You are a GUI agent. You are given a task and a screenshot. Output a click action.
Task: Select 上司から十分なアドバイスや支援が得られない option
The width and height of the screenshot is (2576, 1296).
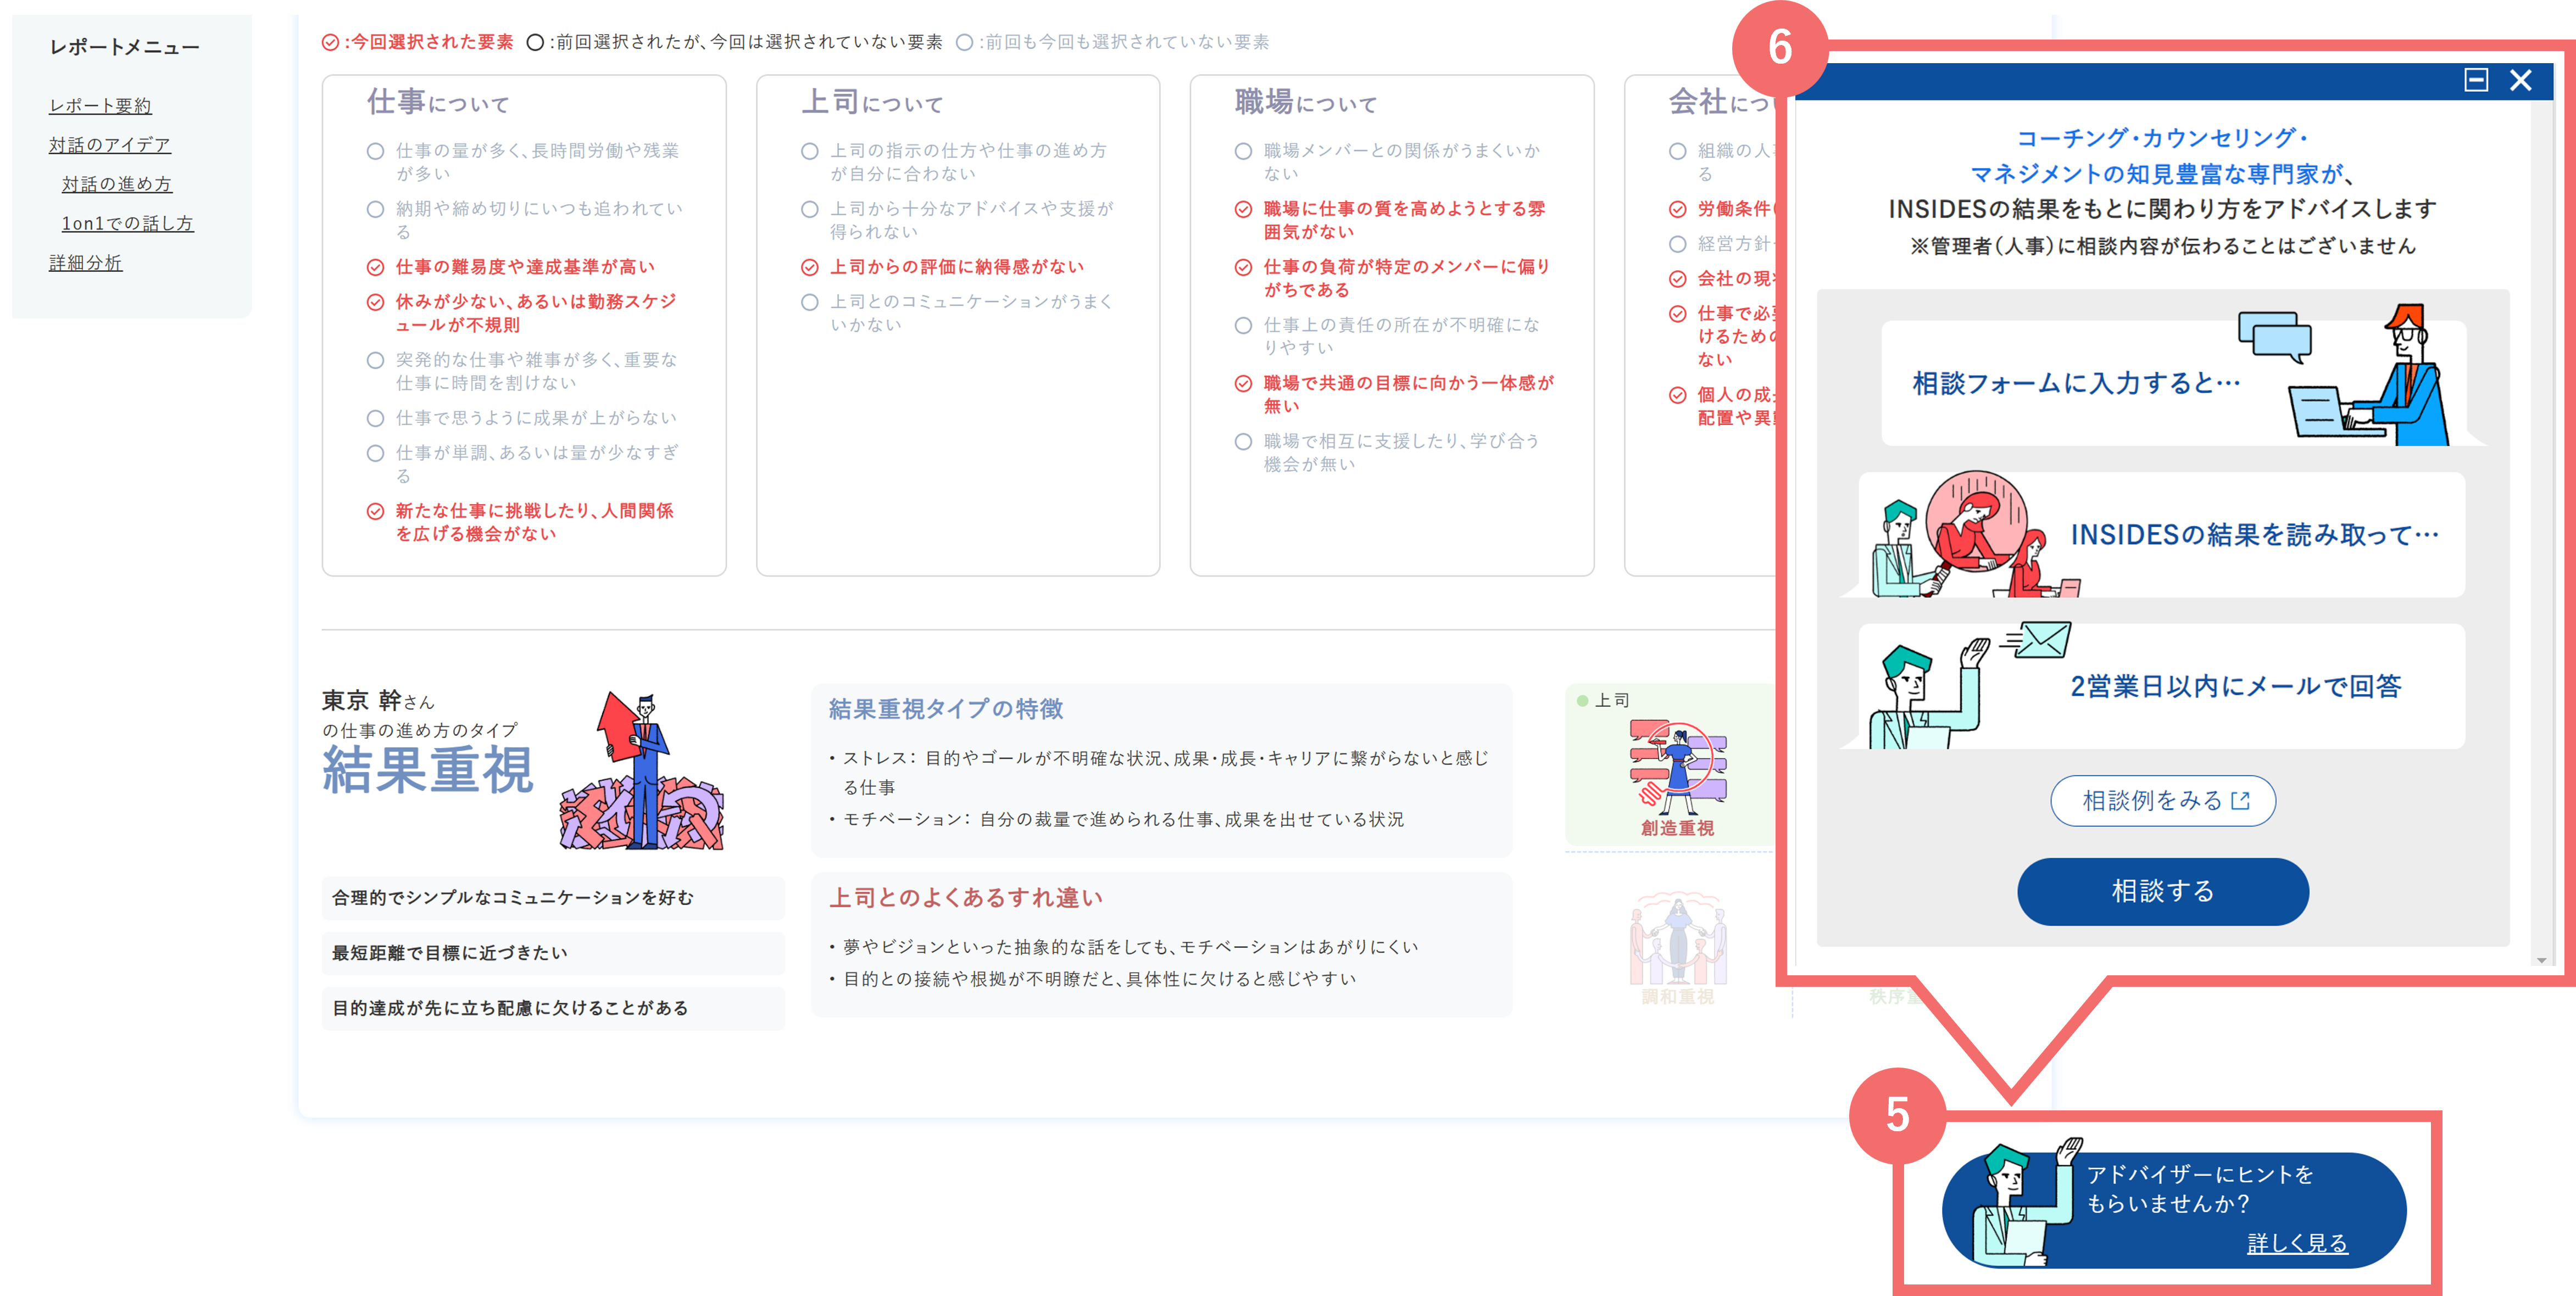(x=957, y=219)
